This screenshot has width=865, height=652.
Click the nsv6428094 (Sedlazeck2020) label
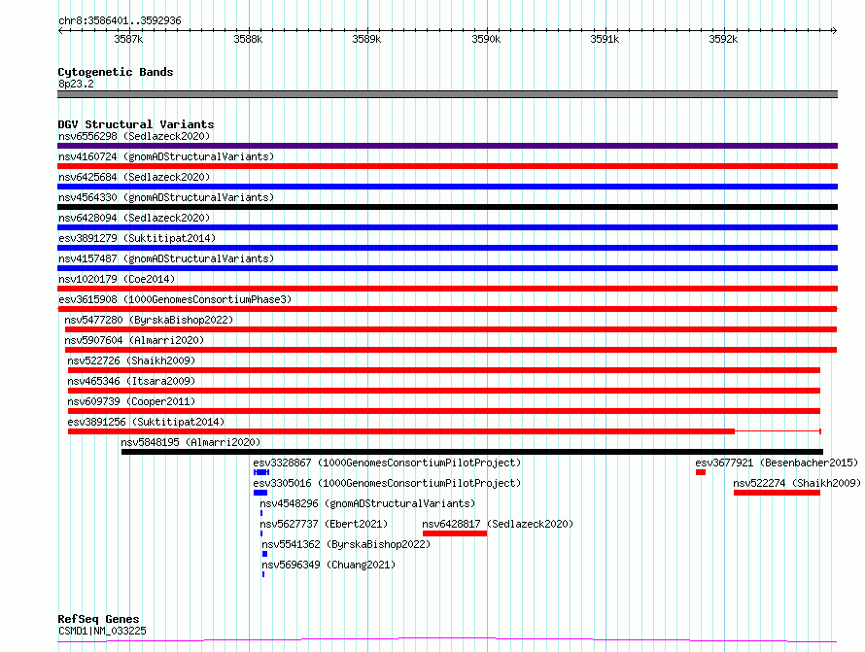(x=134, y=218)
